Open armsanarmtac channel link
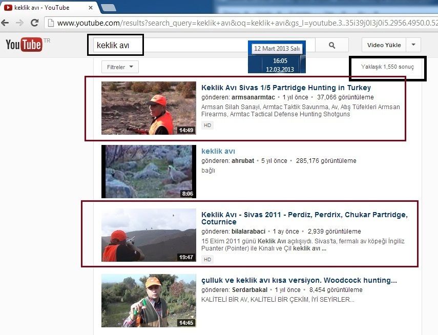Viewport: 438px width, 335px height. point(253,97)
